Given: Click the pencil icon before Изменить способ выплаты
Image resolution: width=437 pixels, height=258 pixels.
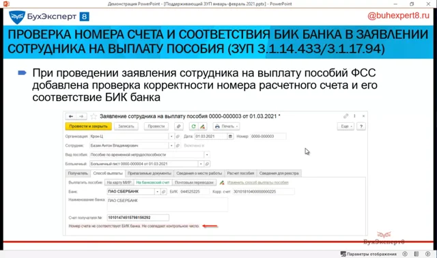Looking at the screenshot, I should [222, 182].
